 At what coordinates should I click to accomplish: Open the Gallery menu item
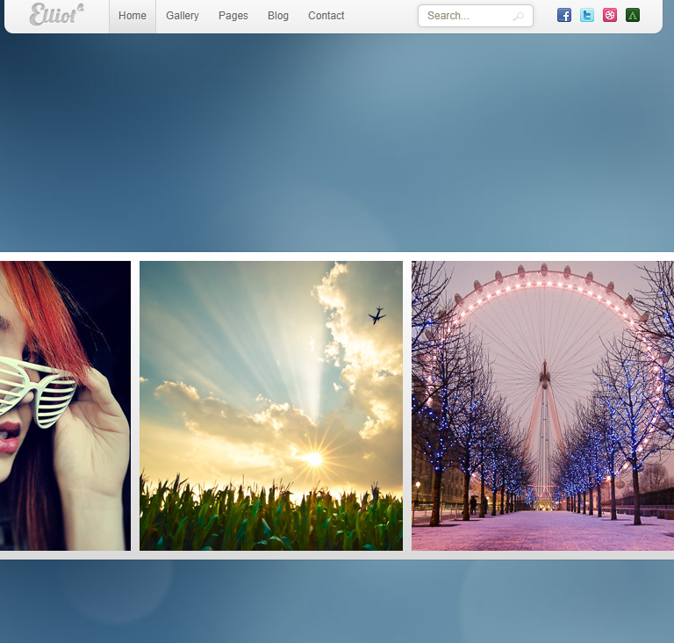(183, 16)
